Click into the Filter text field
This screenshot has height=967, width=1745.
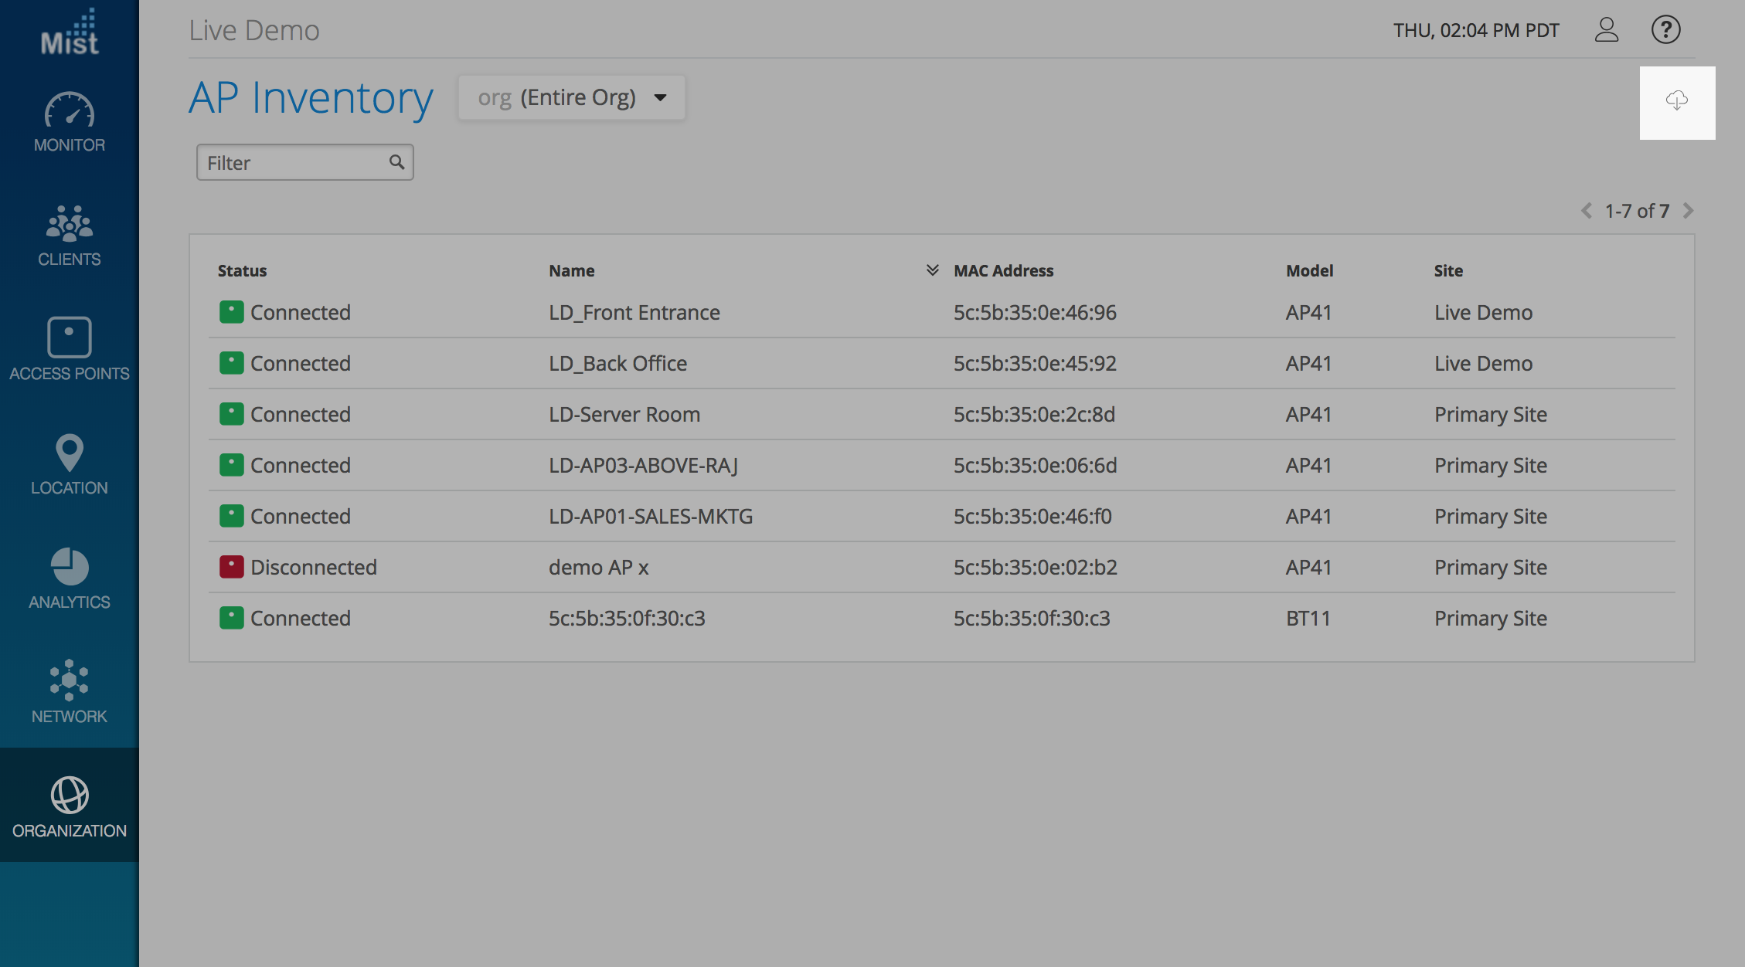point(294,163)
